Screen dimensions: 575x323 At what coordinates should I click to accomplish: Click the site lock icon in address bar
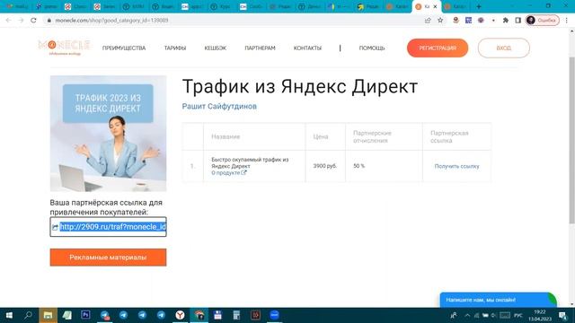pyautogui.click(x=49, y=20)
